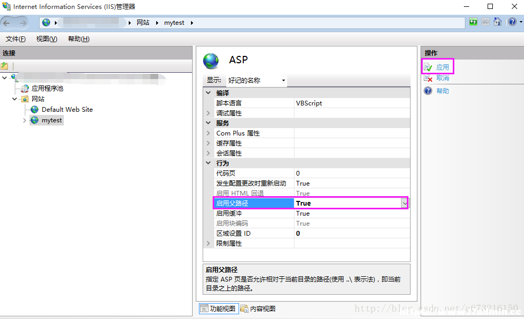Viewport: 524px width, 319px height.
Task: Click the green refresh page icon
Action: (473, 22)
